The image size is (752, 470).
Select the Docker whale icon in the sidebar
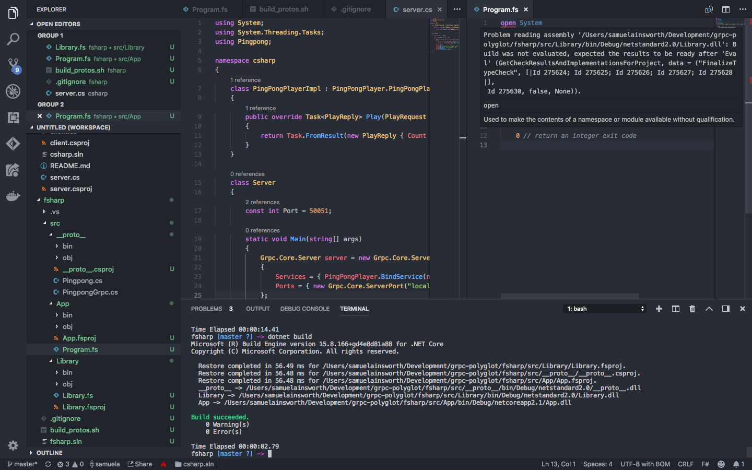pos(13,196)
